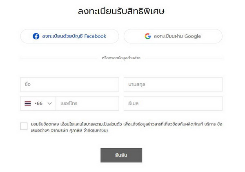Click the Thailand flag icon
Screen dimensions: 245x172
pyautogui.click(x=28, y=103)
